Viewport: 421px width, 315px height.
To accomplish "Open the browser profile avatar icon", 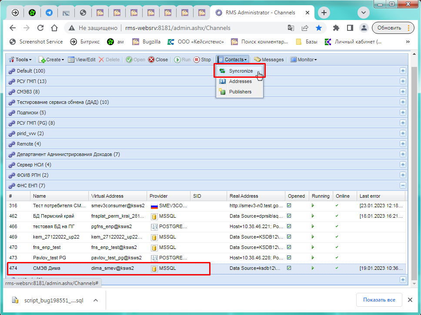I will (x=364, y=28).
